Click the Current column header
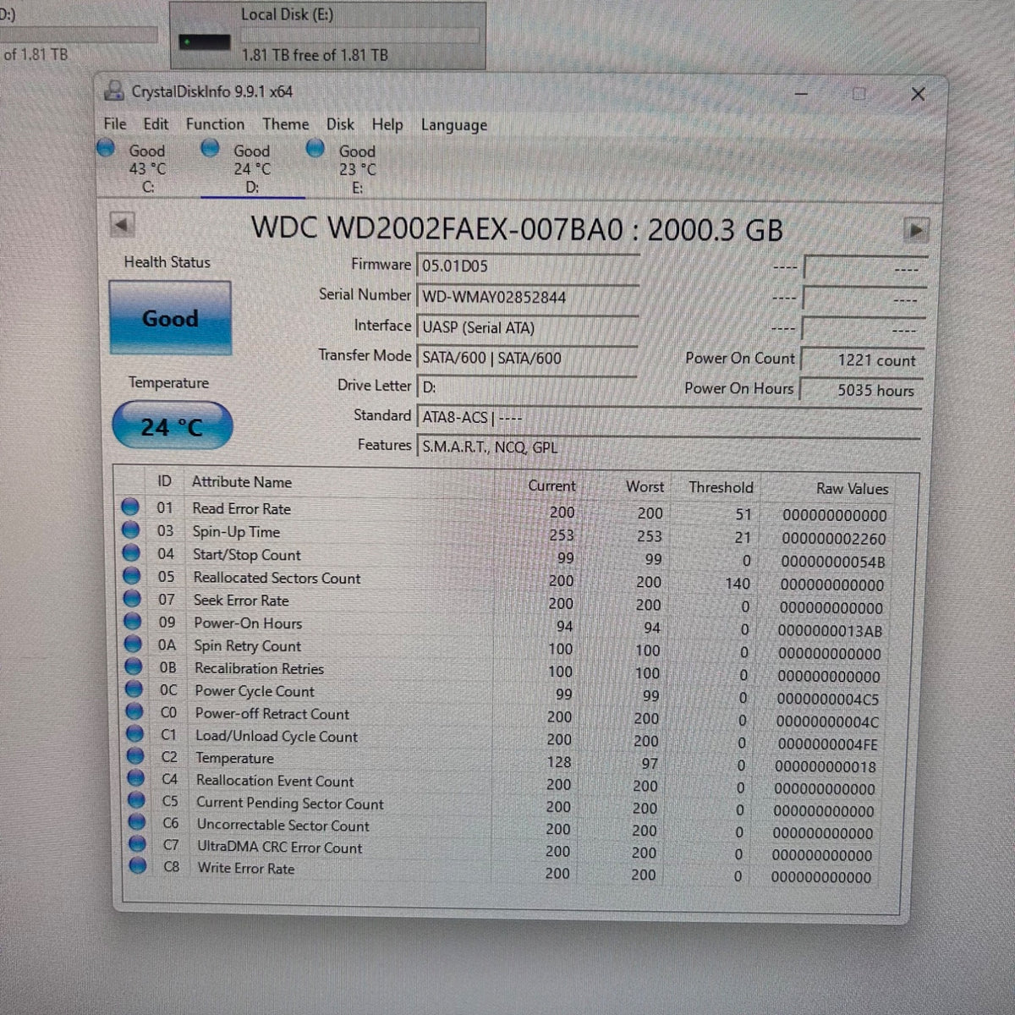 coord(551,486)
